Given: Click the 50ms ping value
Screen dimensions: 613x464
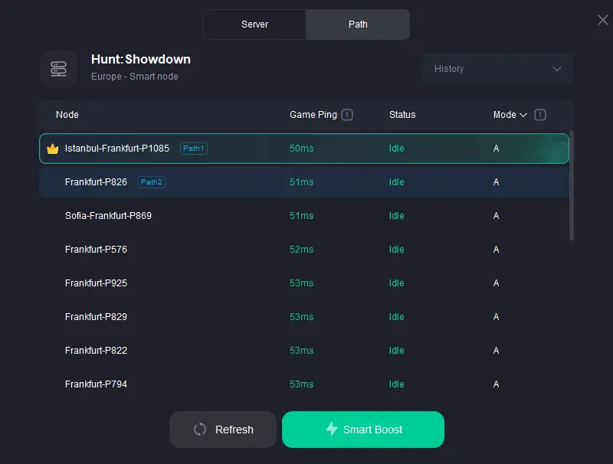Looking at the screenshot, I should (x=301, y=149).
